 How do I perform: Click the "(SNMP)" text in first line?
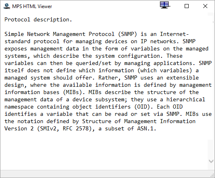pos(128,34)
